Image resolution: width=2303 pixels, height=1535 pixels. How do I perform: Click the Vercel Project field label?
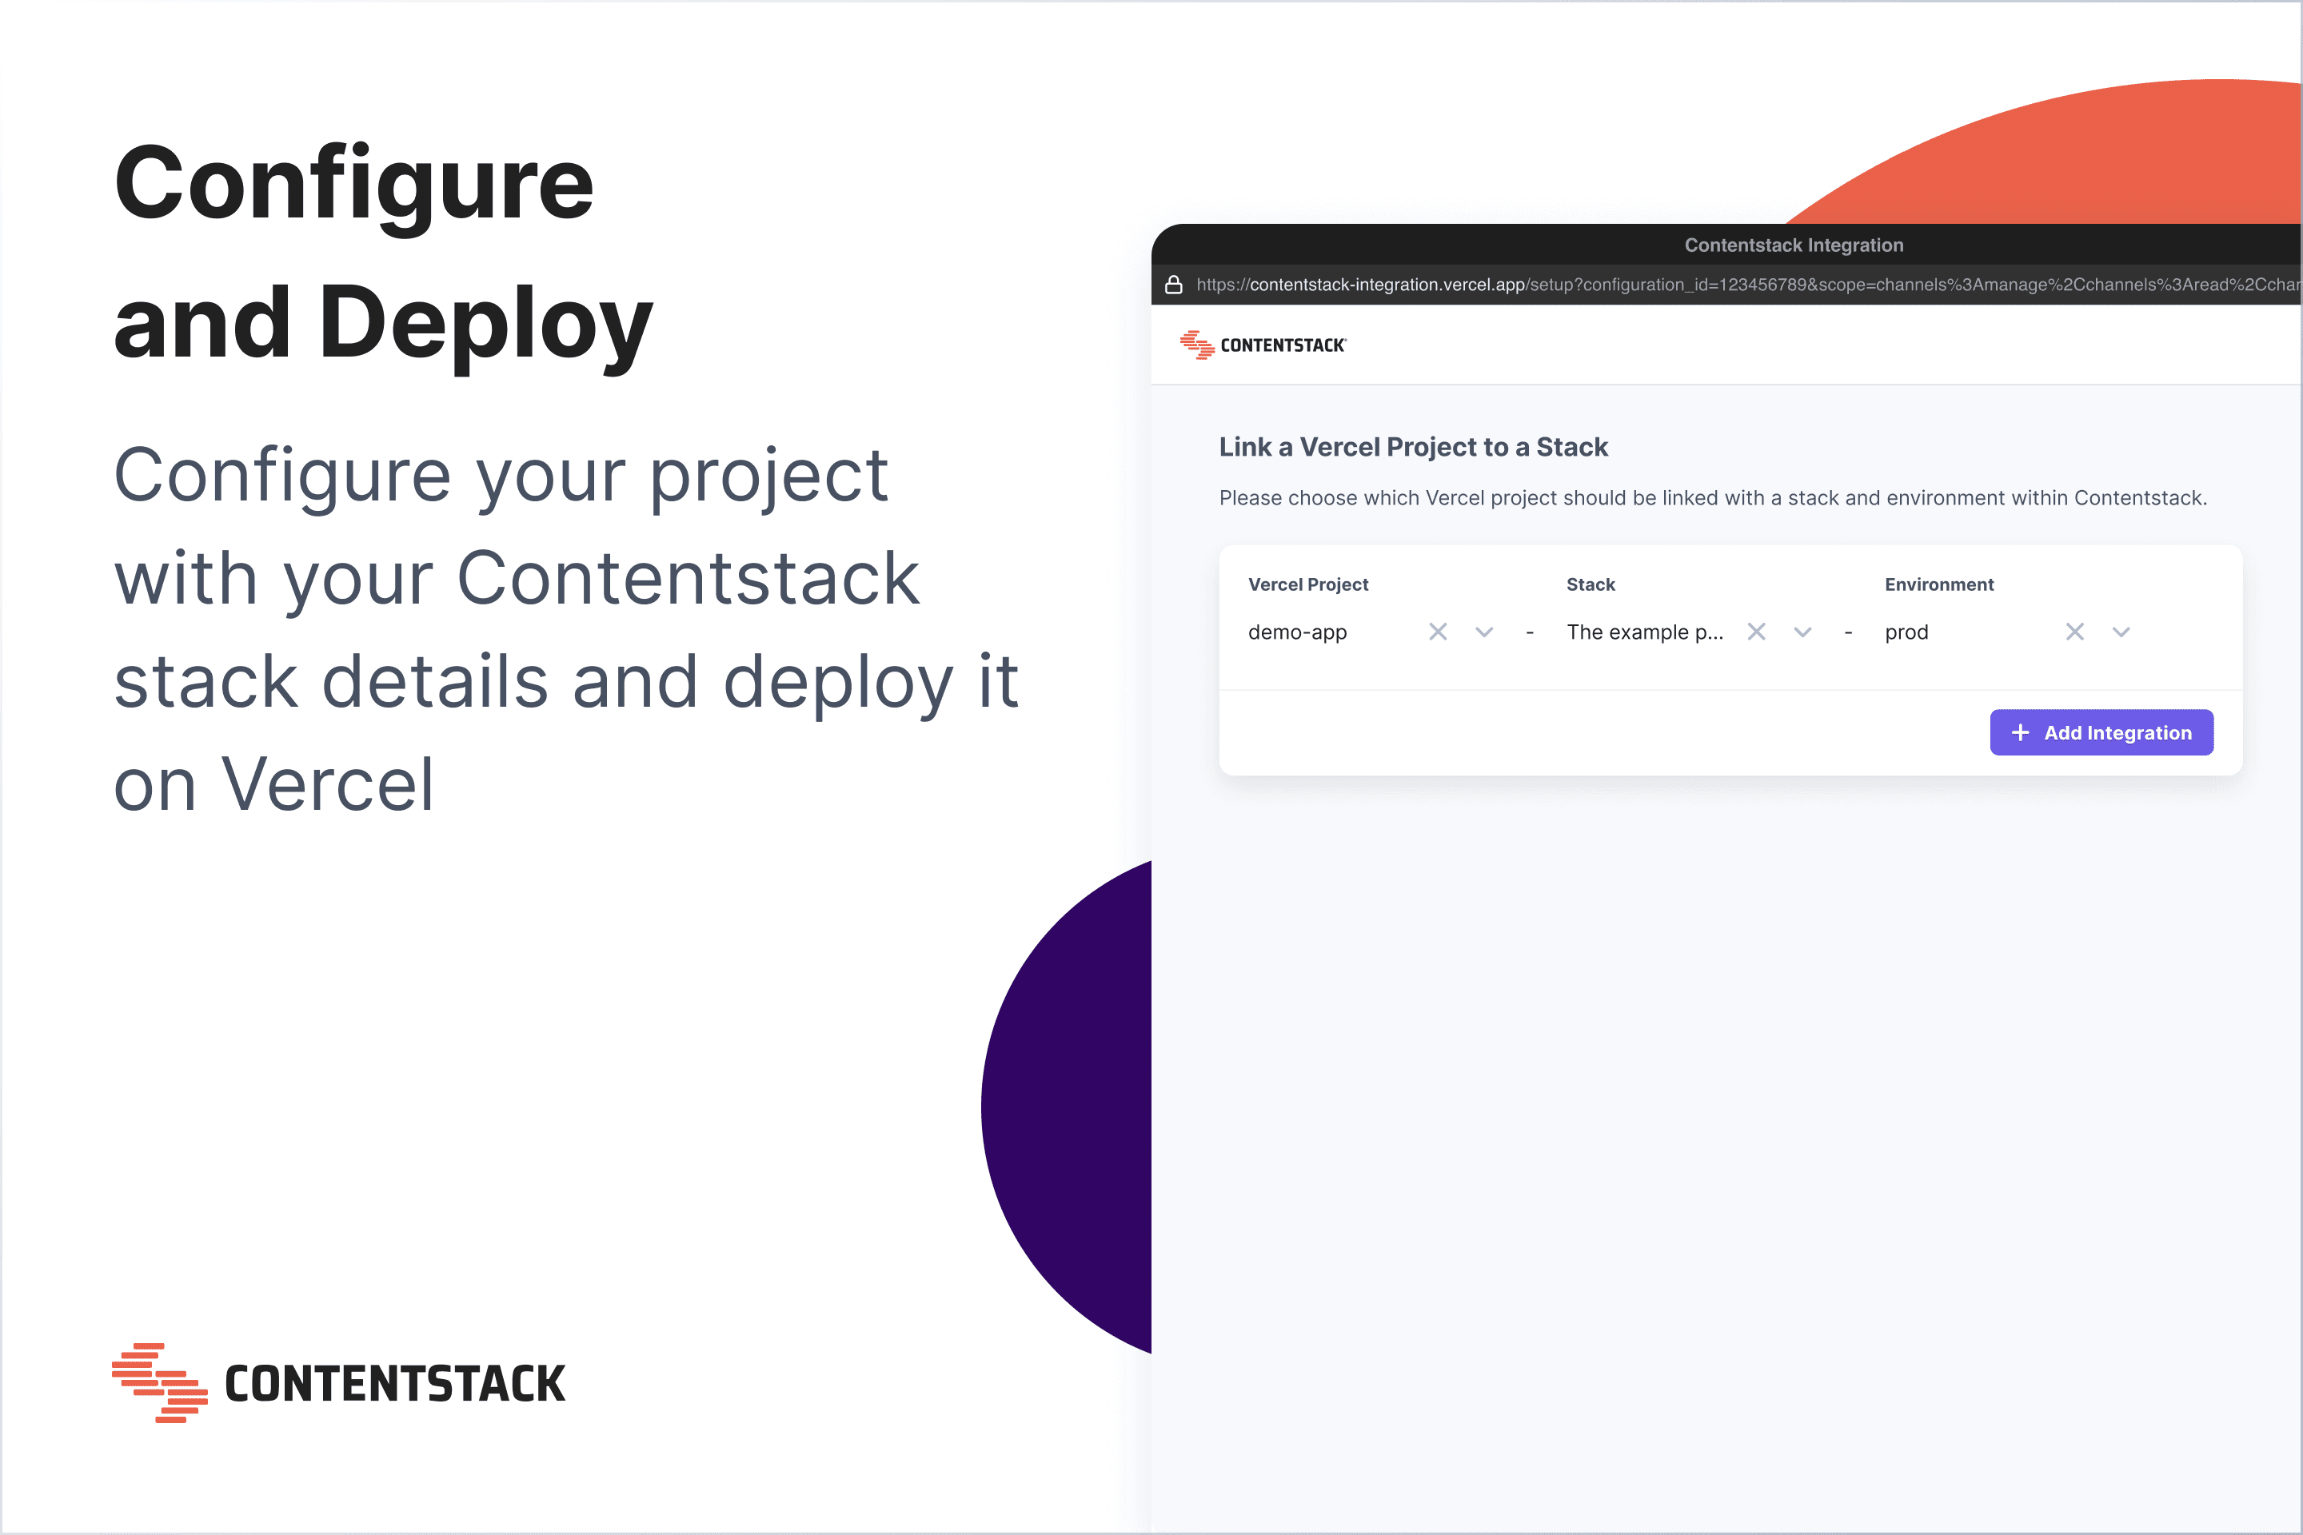click(x=1308, y=584)
